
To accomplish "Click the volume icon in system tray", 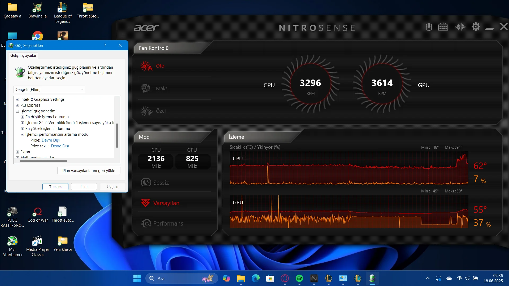I will tap(467, 278).
